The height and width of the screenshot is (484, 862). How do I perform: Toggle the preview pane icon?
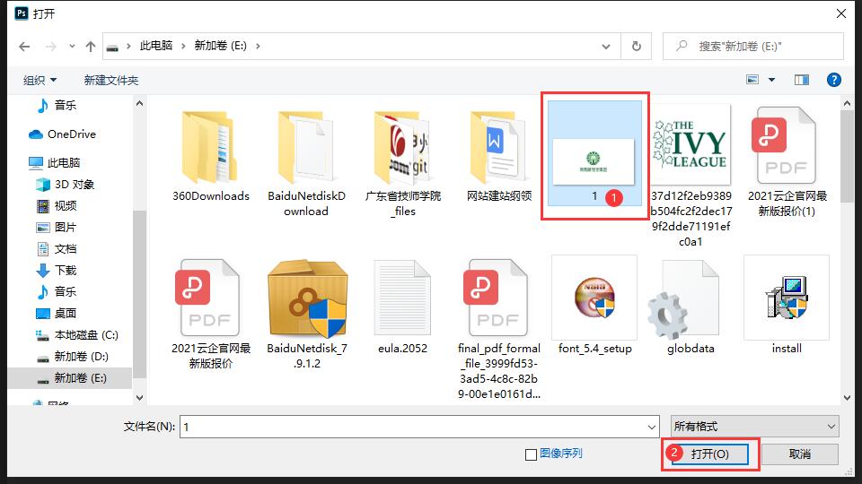pyautogui.click(x=802, y=80)
